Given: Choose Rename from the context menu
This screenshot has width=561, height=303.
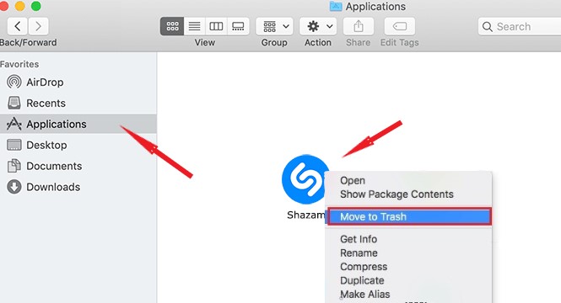Looking at the screenshot, I should 408,253.
